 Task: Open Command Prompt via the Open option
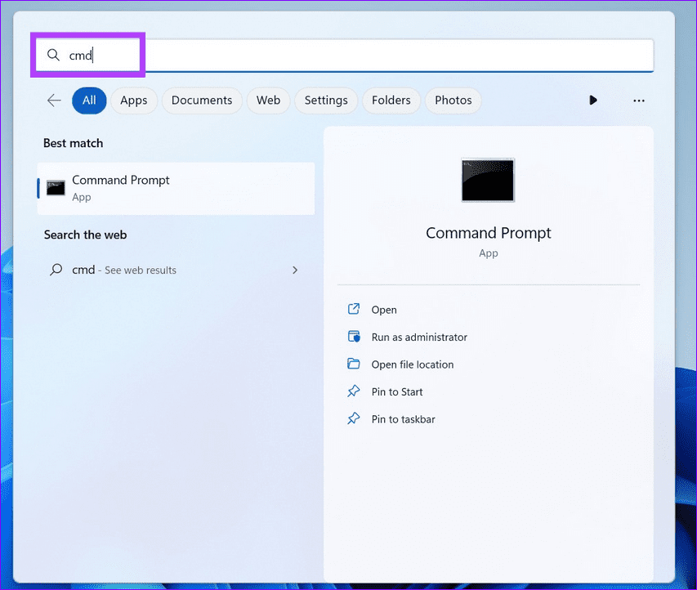tap(383, 310)
